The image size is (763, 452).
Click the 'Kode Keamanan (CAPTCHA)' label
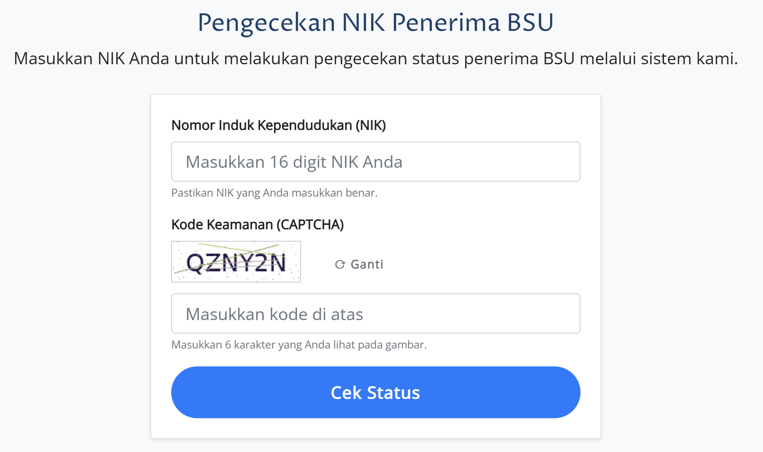click(257, 225)
